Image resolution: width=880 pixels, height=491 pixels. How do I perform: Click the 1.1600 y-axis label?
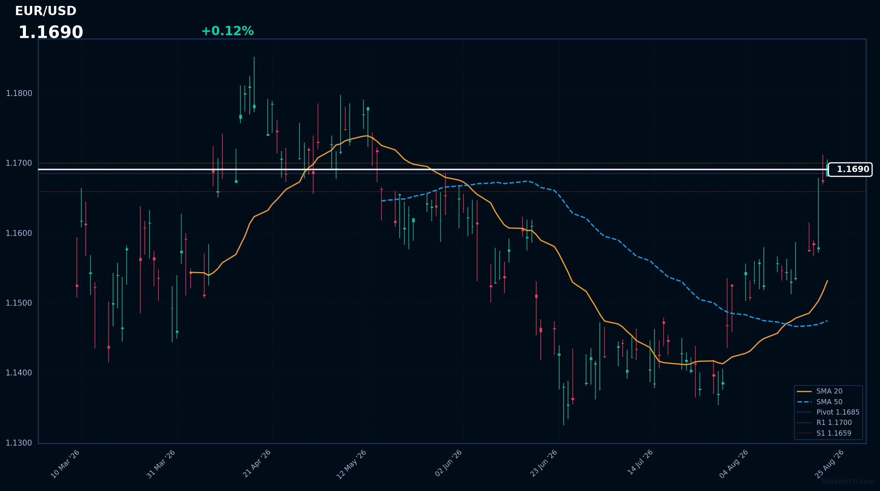click(19, 233)
